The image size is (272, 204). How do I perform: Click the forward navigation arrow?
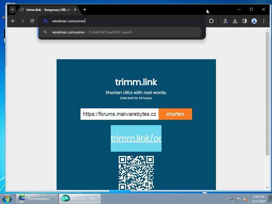(23, 21)
